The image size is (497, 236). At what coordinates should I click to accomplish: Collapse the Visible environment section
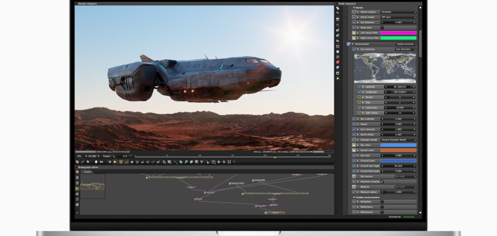[x=353, y=197]
